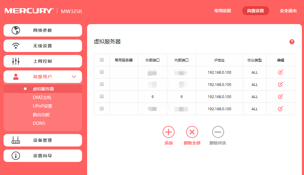Click the MW325R model text

pos(72,11)
